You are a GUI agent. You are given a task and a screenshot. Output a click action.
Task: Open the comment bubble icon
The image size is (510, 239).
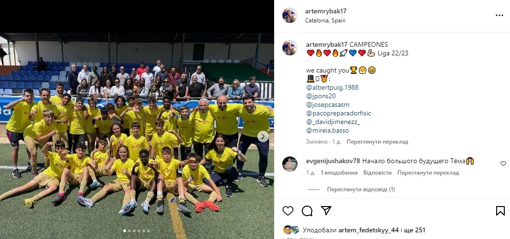click(x=307, y=211)
